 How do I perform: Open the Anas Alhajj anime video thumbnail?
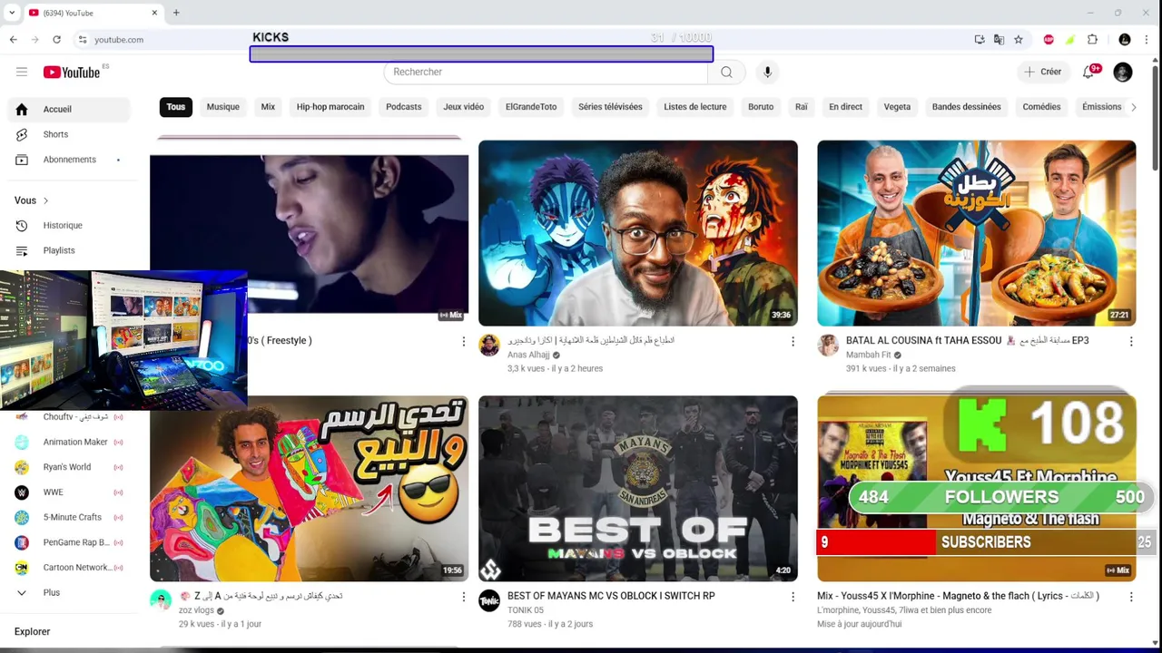click(638, 233)
